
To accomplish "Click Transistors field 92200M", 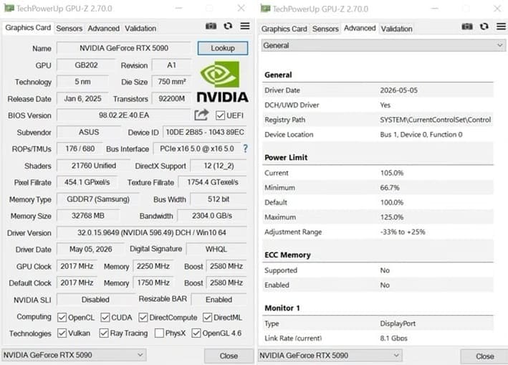I will (x=172, y=98).
